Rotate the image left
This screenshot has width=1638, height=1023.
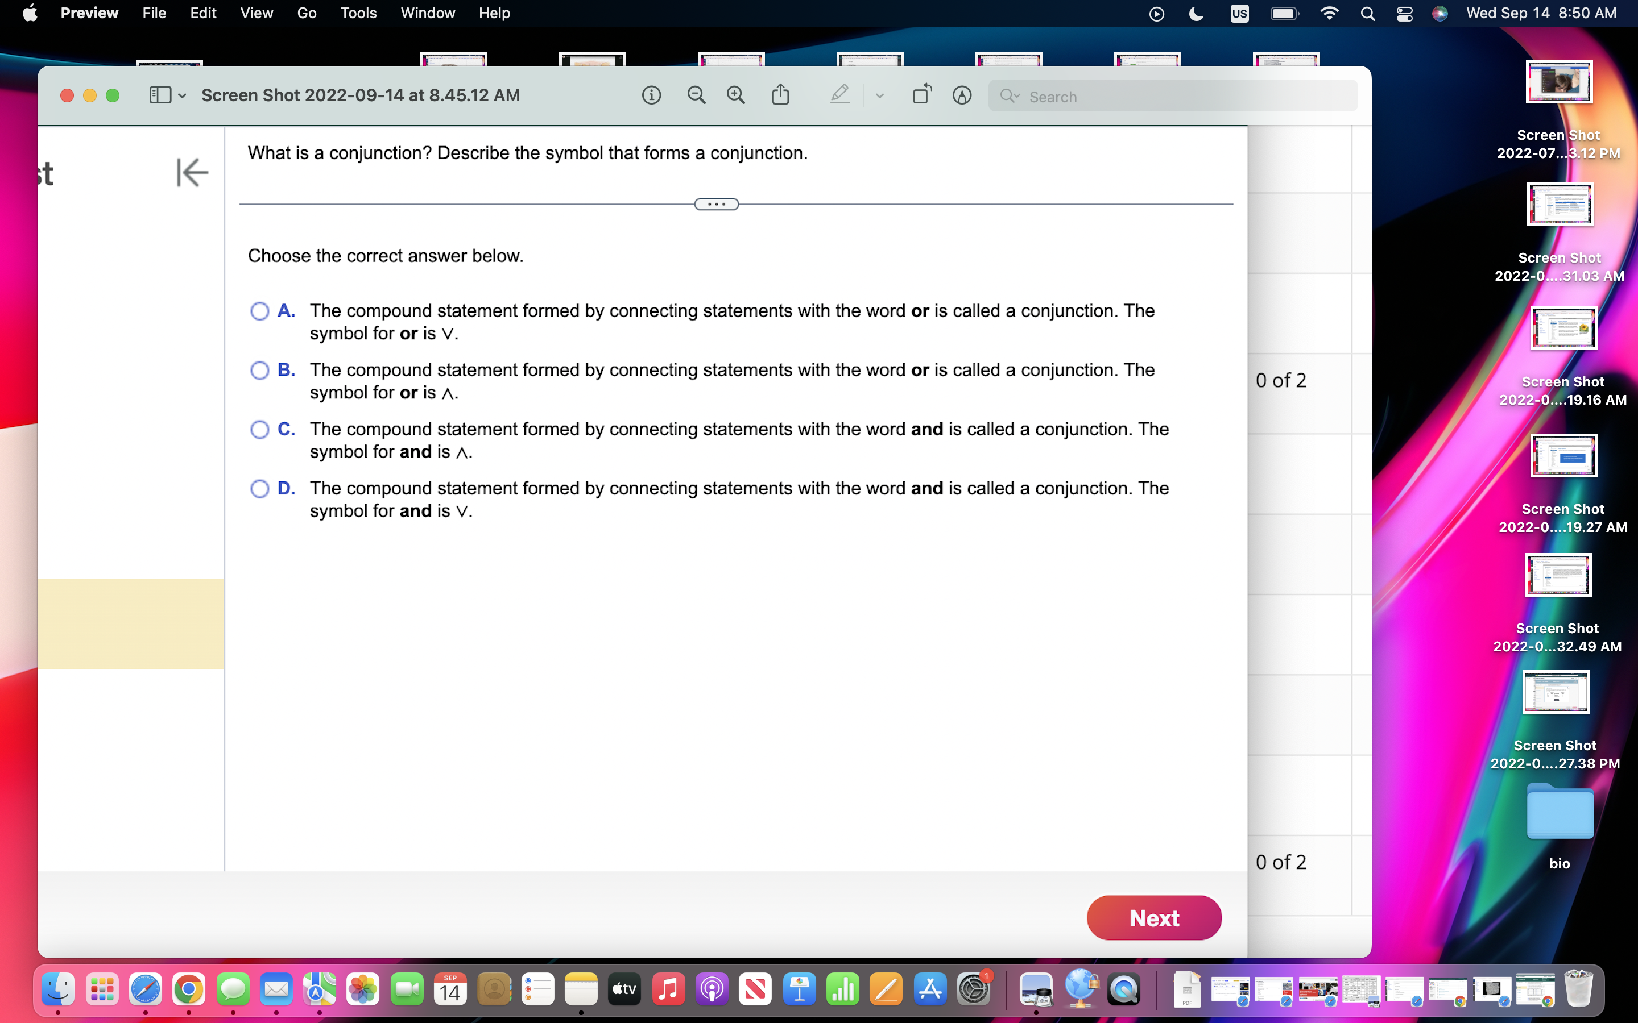(x=921, y=95)
